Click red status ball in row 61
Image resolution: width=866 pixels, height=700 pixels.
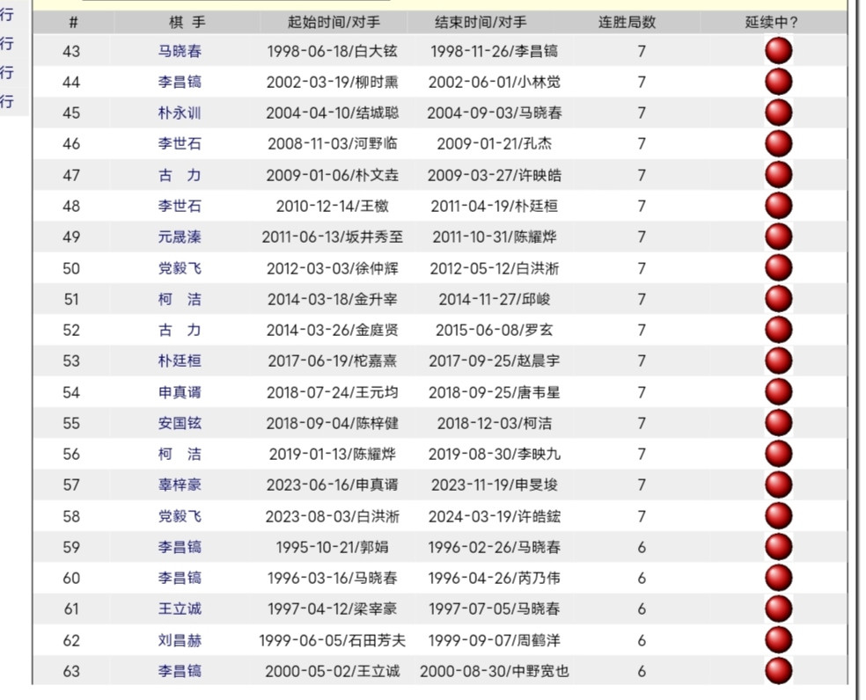click(779, 609)
